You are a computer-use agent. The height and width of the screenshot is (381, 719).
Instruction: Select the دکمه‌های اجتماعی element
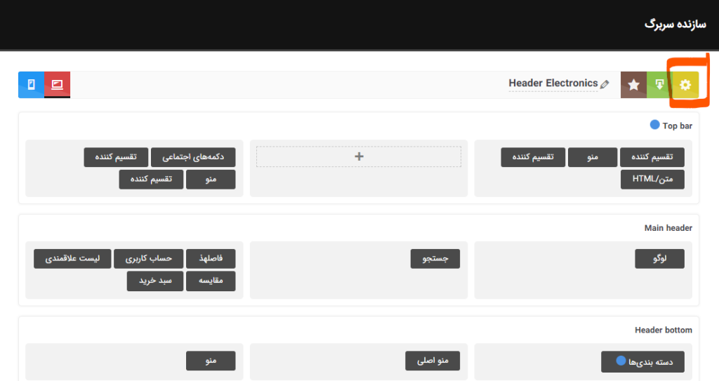click(193, 157)
